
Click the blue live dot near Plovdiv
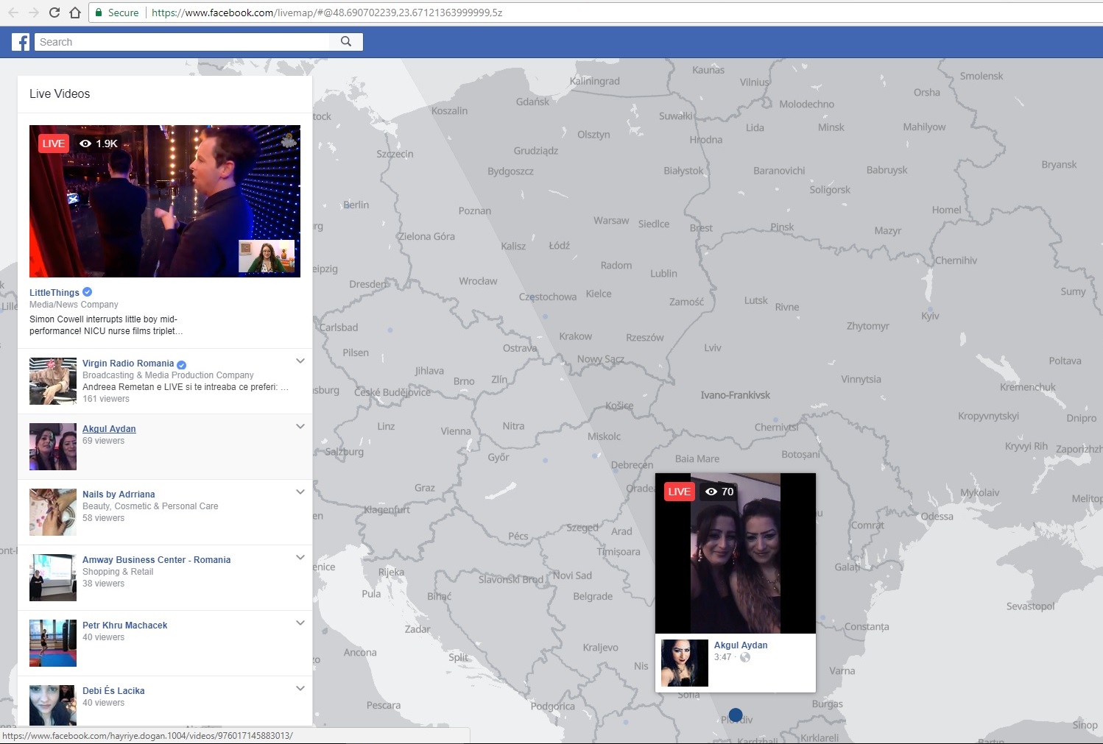(x=736, y=715)
